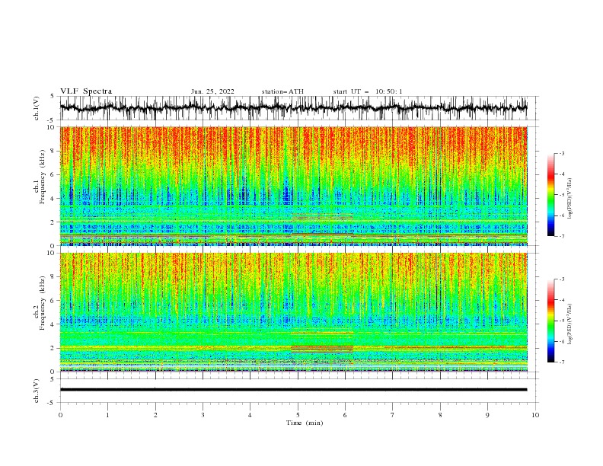Click time axis tick label "8"
The image size is (603, 466).
pos(440,415)
